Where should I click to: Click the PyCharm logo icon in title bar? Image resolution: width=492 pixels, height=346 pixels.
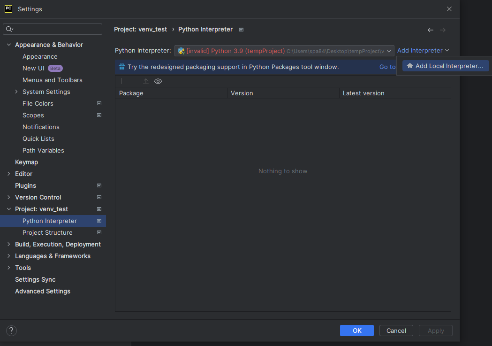pyautogui.click(x=8, y=9)
